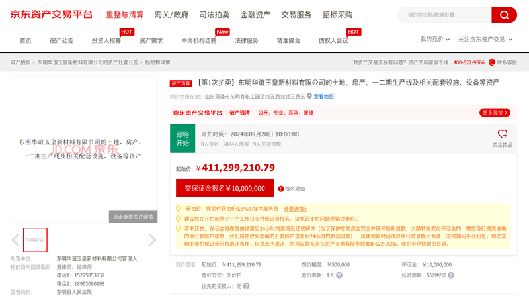Click the next thumbnail arrow

click(x=153, y=240)
